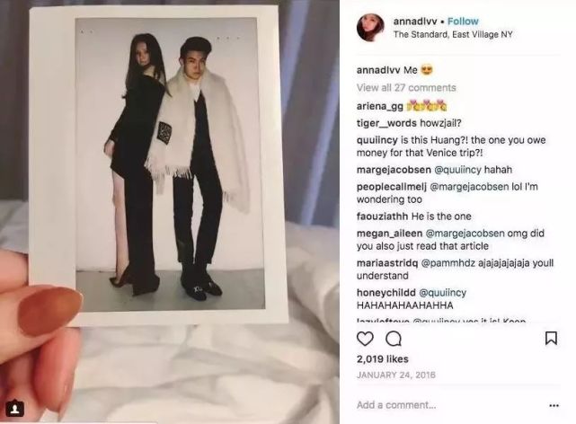Open the @margejacobsen mention by peoplecallmelj
The width and height of the screenshot is (576, 424).
[x=469, y=187]
